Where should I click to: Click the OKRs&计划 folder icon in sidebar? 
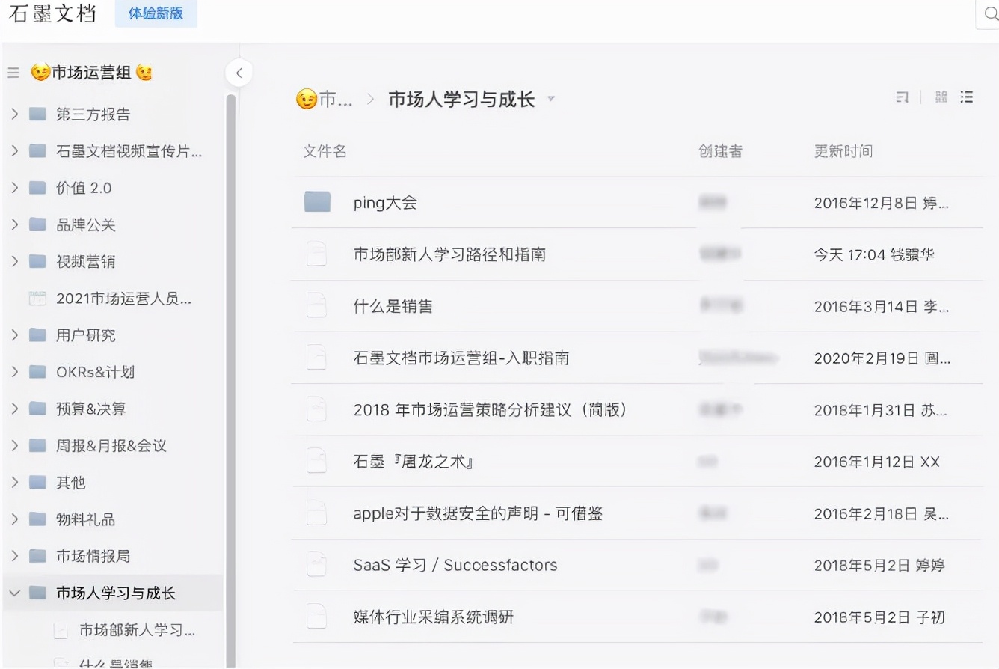click(37, 372)
